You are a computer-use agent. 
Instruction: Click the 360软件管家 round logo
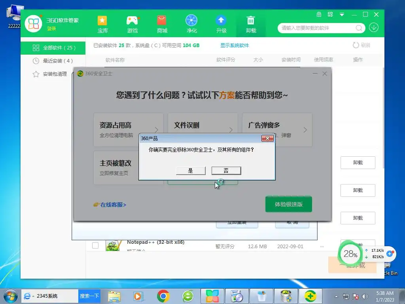(x=33, y=24)
